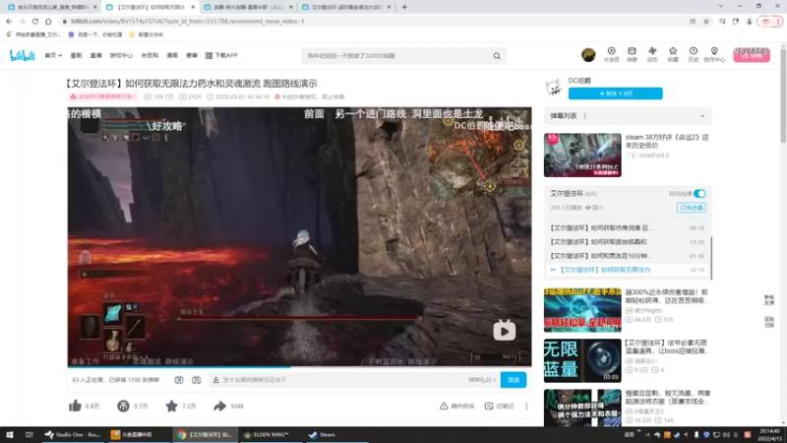Switch to the first browser tab

click(x=51, y=7)
